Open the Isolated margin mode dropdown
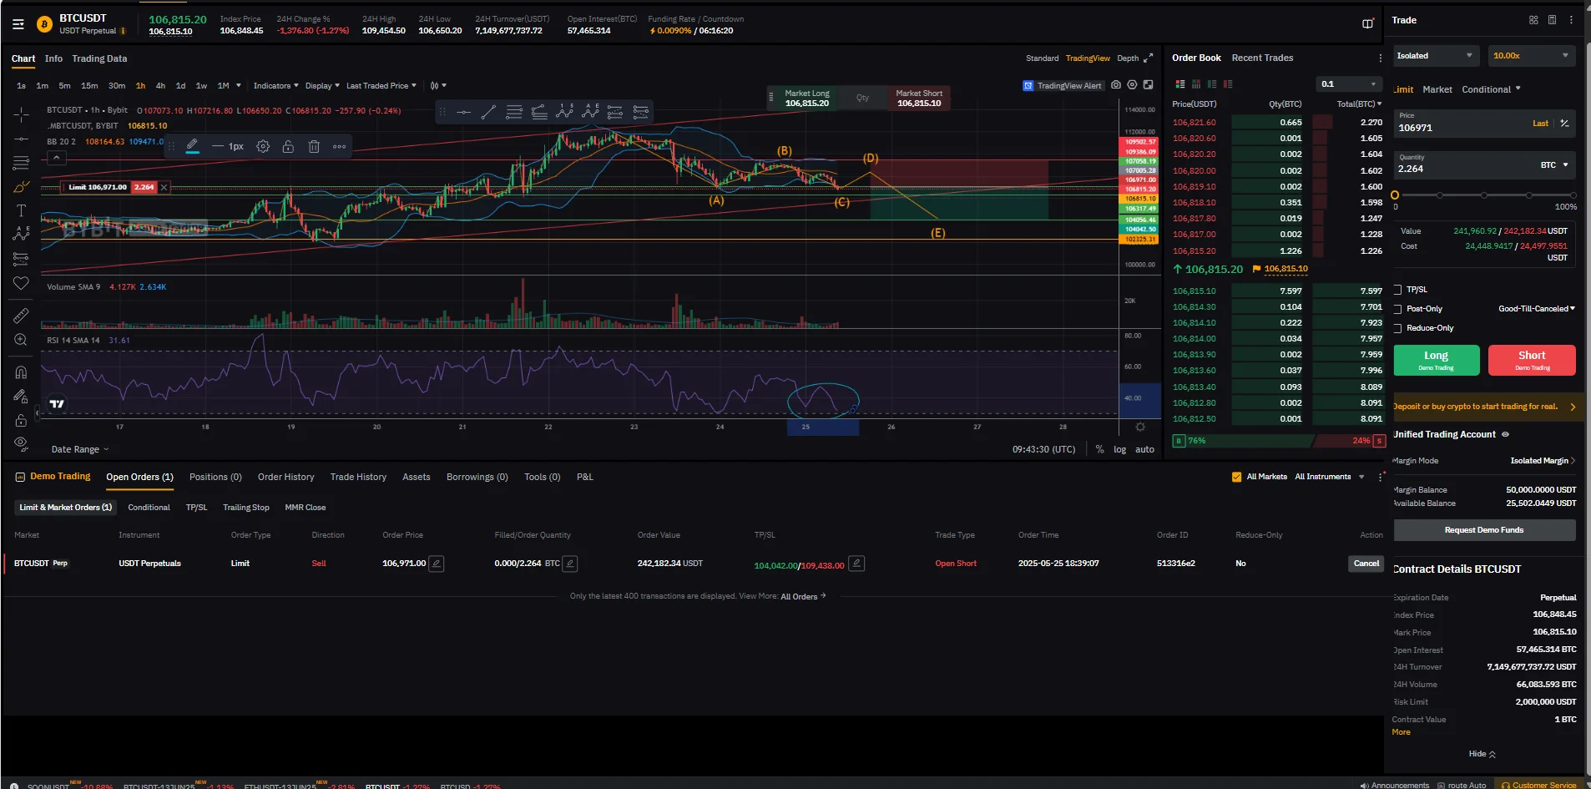1591x789 pixels. [x=1434, y=56]
